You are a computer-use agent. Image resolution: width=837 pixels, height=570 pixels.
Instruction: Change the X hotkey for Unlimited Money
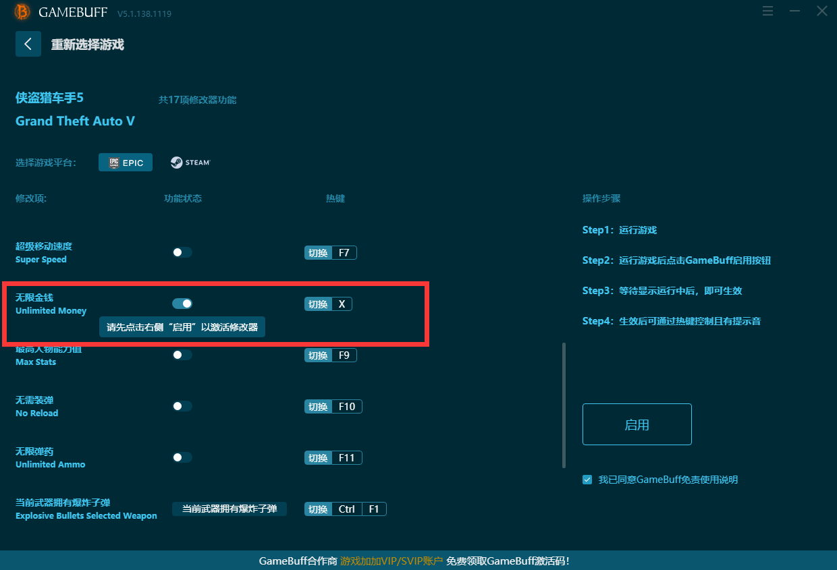pyautogui.click(x=342, y=304)
